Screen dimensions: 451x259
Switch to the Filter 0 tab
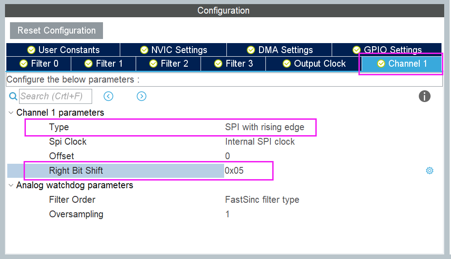coord(39,64)
